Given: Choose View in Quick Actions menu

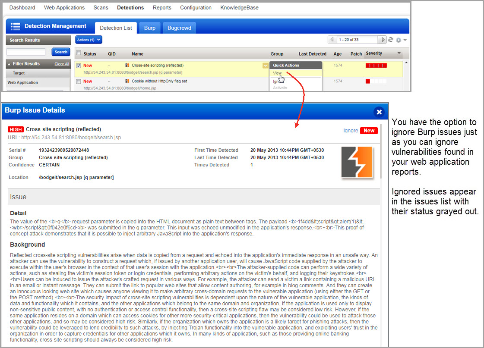Looking at the screenshot, I should 277,73.
